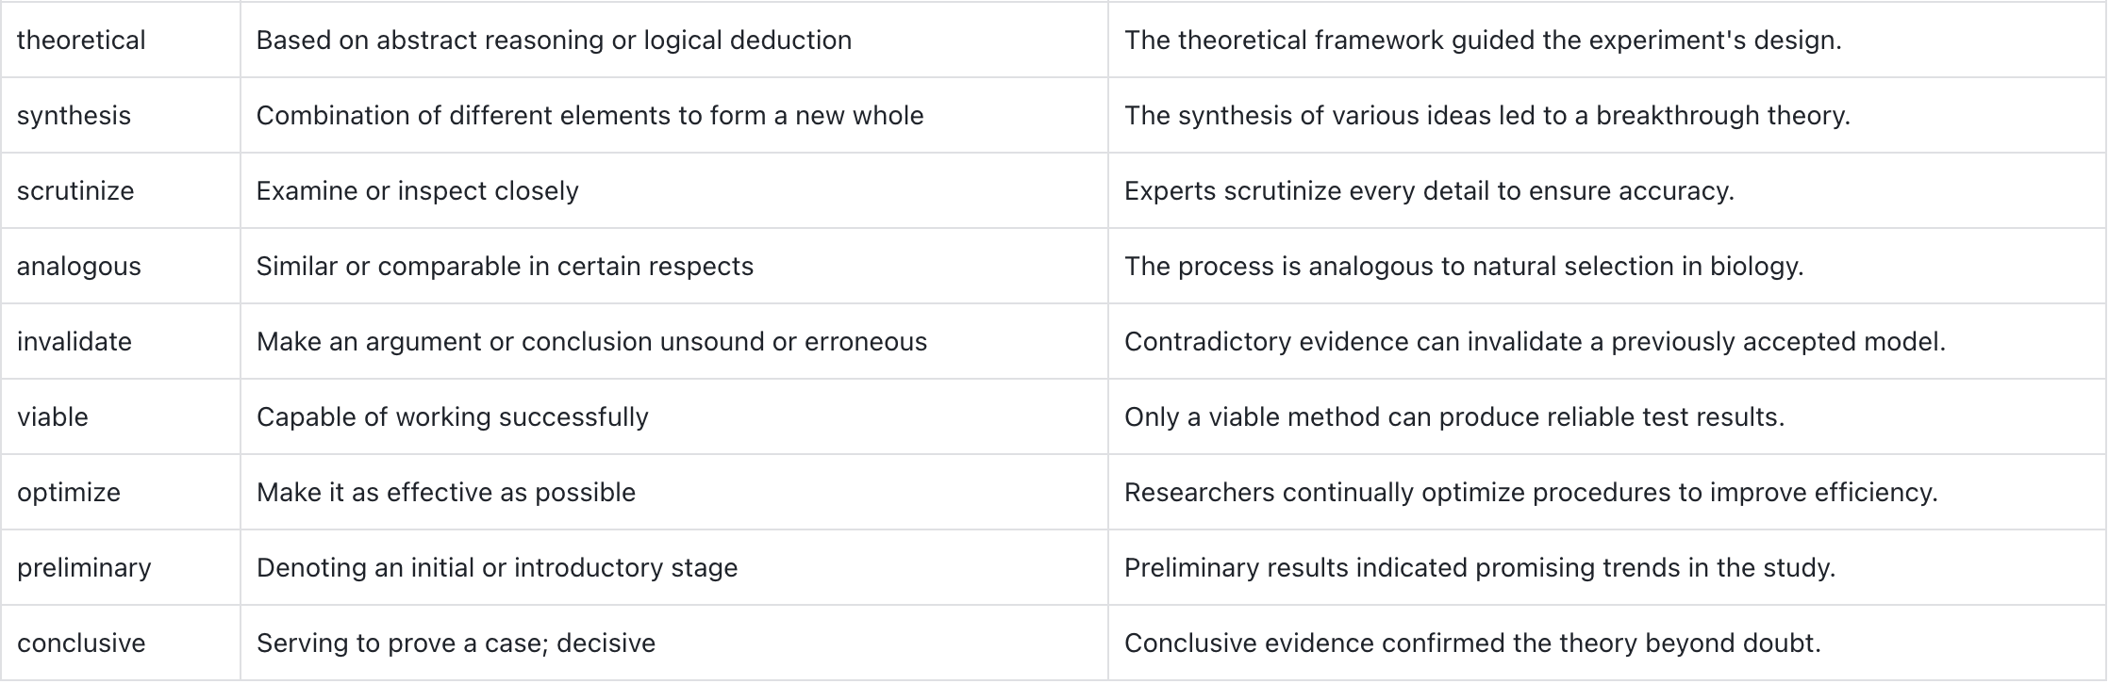Click sentence about natural selection in biology
The image size is (2109, 684).
tap(1464, 267)
